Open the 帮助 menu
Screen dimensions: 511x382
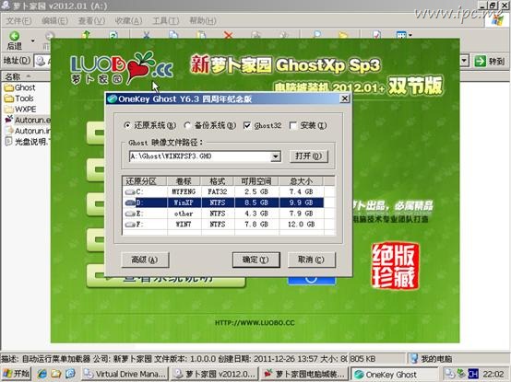pyautogui.click(x=203, y=21)
